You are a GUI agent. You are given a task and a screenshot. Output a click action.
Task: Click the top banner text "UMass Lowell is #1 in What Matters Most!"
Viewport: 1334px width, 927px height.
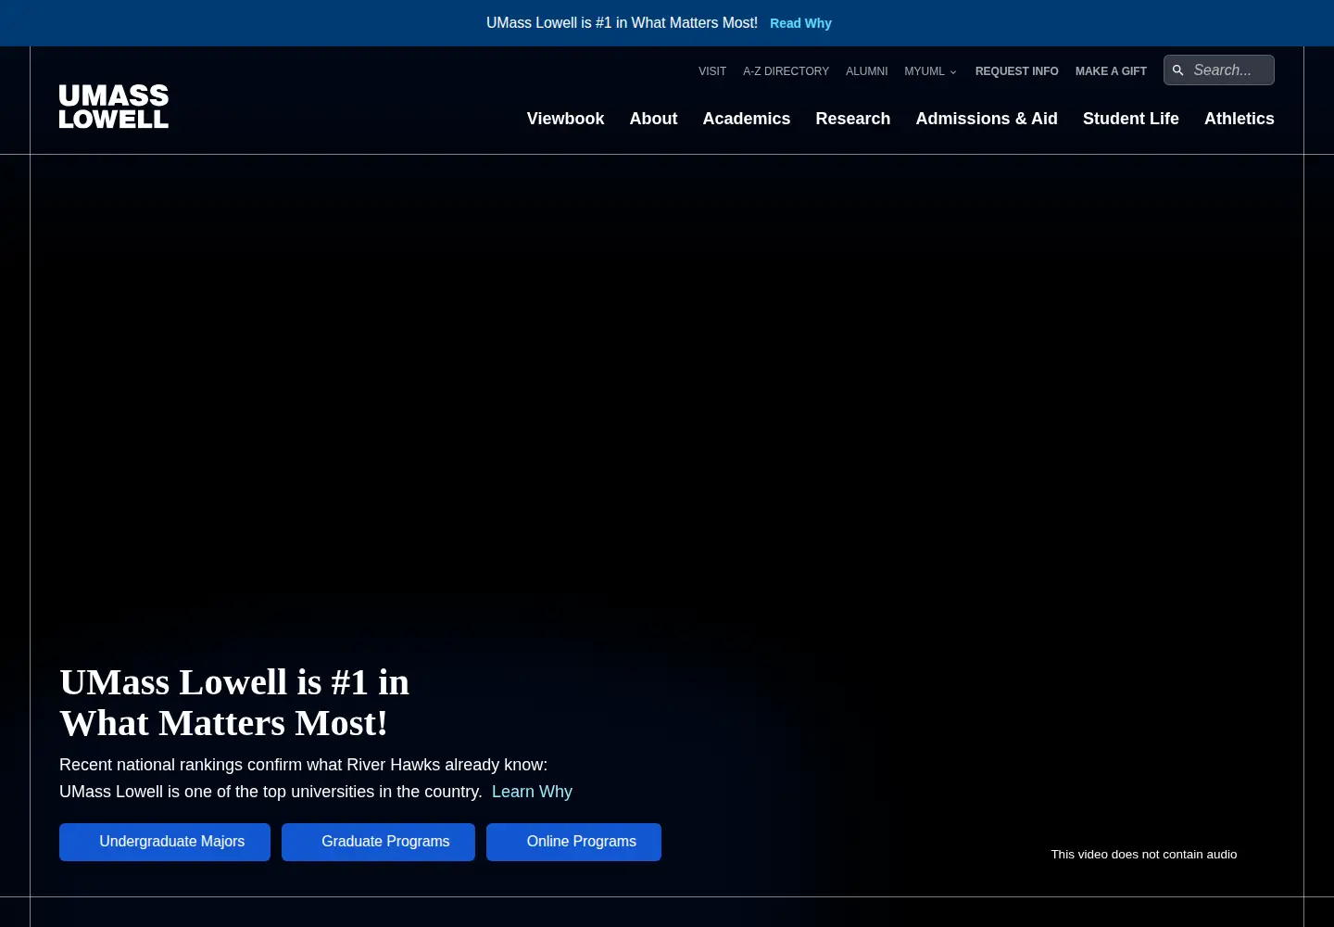[622, 23]
